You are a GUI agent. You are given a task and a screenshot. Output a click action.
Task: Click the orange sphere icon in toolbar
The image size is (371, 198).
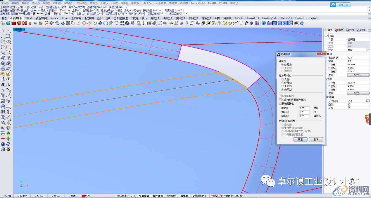point(19,23)
